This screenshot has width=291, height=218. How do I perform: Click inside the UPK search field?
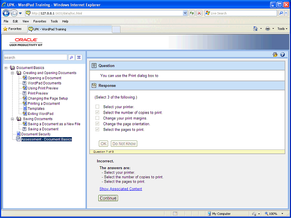click(35, 58)
